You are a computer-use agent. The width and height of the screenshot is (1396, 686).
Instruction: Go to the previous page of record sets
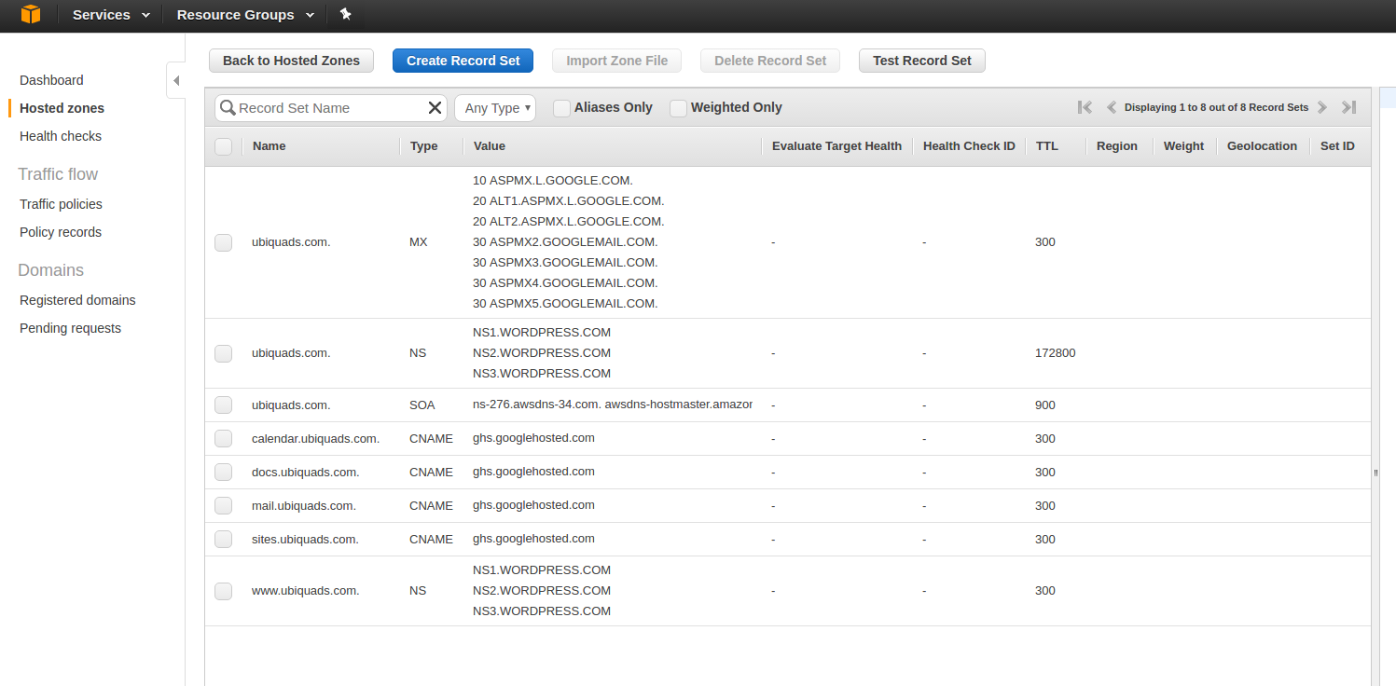(x=1112, y=107)
